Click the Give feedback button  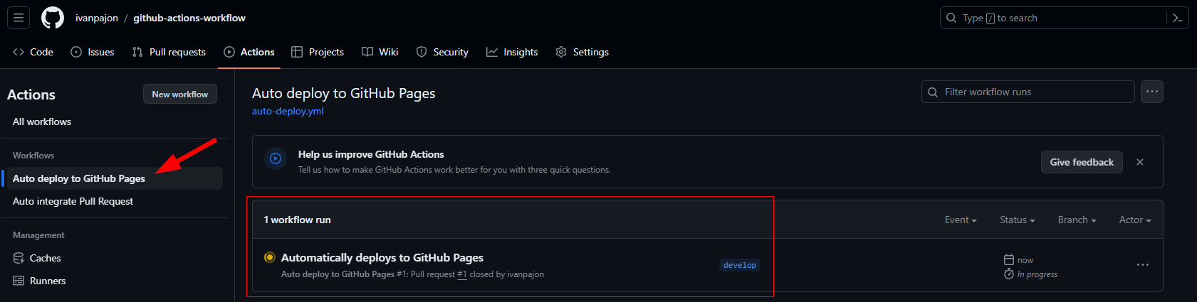click(x=1082, y=162)
